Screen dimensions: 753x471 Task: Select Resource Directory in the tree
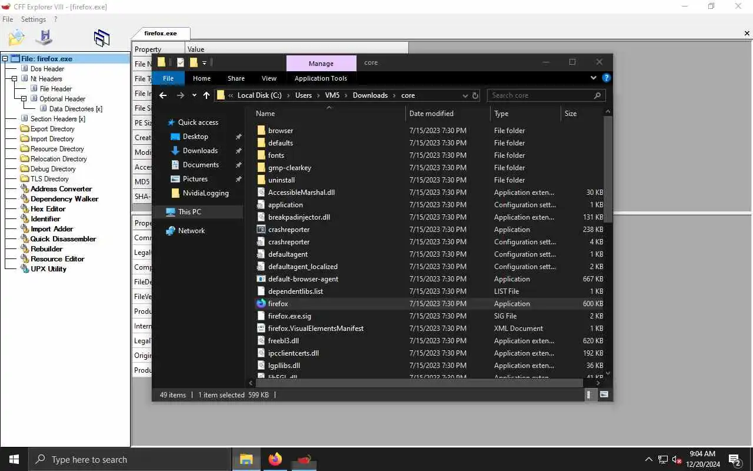click(57, 149)
